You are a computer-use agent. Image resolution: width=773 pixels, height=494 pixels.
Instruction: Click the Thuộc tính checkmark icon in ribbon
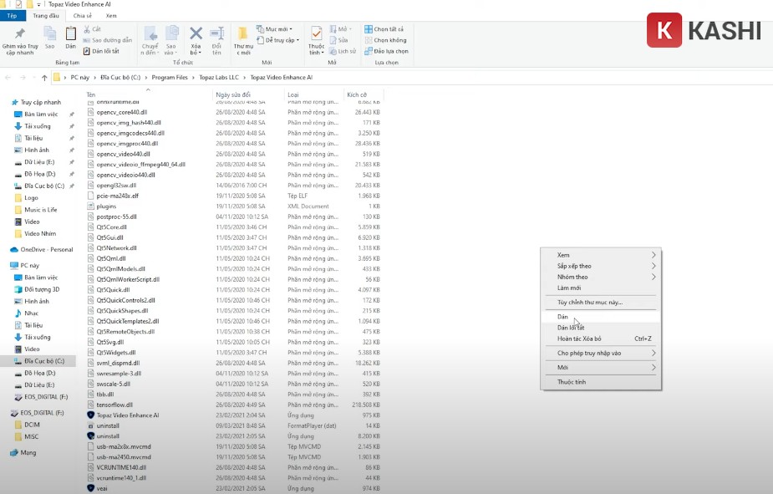tap(317, 34)
